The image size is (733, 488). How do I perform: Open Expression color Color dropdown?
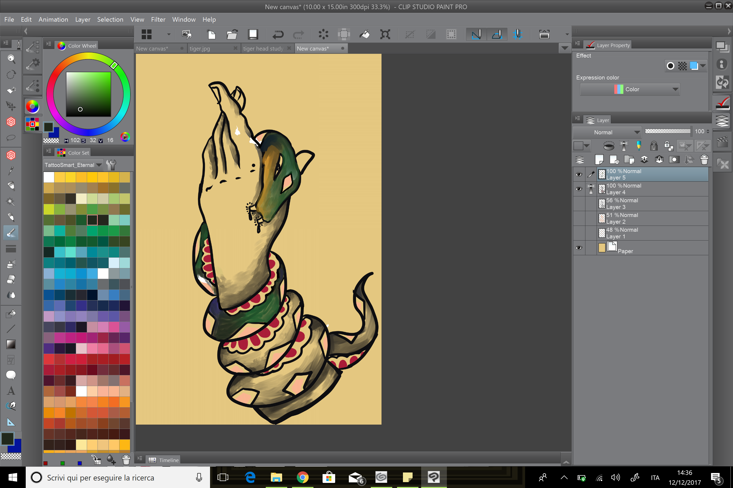click(630, 89)
